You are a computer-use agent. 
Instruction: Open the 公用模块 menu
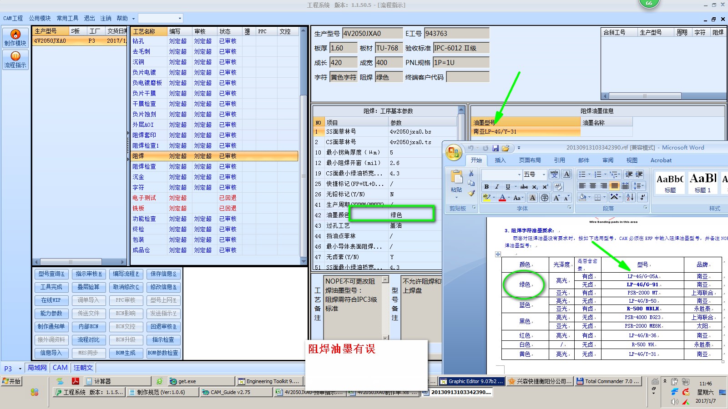click(40, 18)
